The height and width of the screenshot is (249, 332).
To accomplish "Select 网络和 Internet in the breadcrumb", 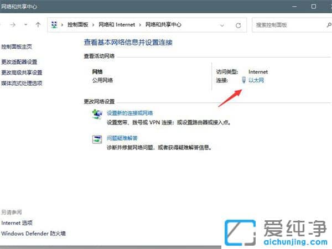I will 117,25.
